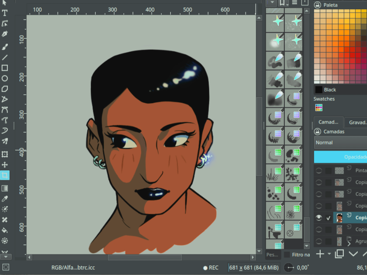Select the Freehand Brush tool
This screenshot has width=367, height=275.
(x=5, y=47)
